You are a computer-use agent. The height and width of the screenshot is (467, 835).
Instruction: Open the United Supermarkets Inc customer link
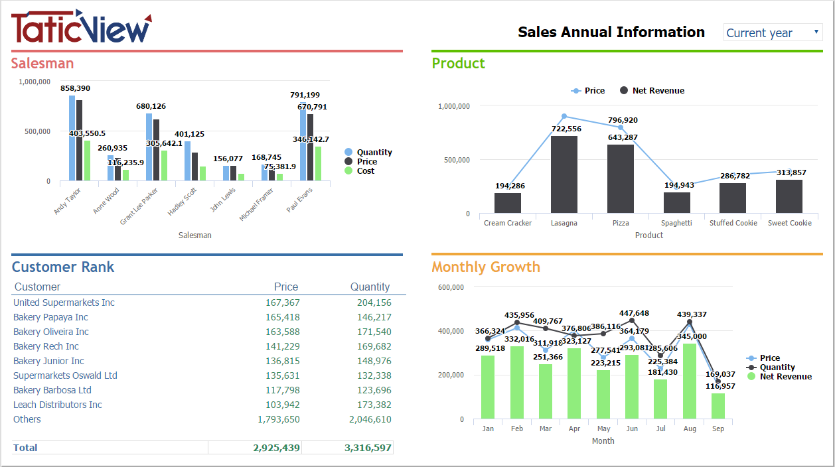point(64,302)
